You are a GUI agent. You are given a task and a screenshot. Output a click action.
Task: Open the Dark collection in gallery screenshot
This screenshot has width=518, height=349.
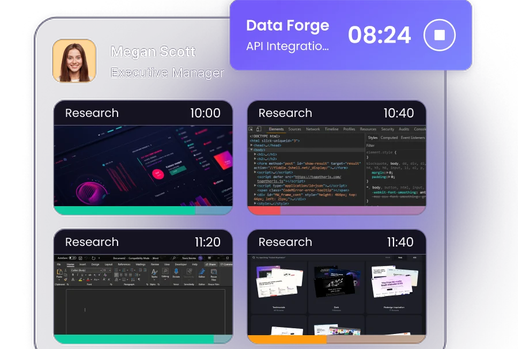[336, 287]
